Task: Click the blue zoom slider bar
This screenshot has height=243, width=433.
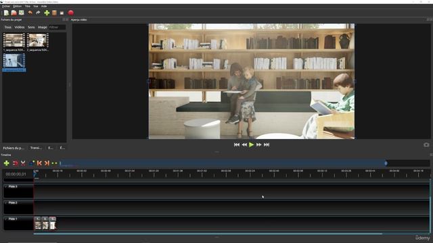Action: (x=223, y=163)
